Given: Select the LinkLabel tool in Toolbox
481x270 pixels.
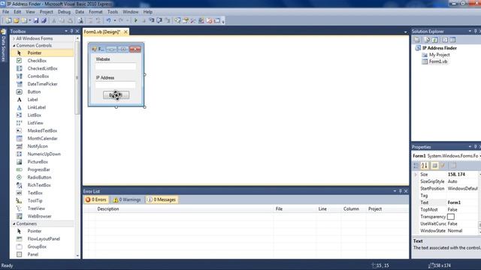Looking at the screenshot, I should tap(37, 107).
